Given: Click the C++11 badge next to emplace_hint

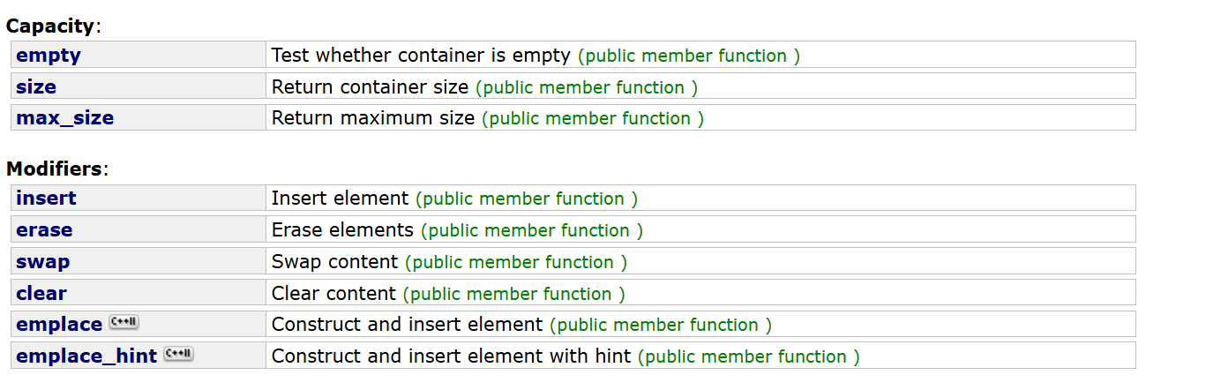Looking at the screenshot, I should pyautogui.click(x=178, y=355).
